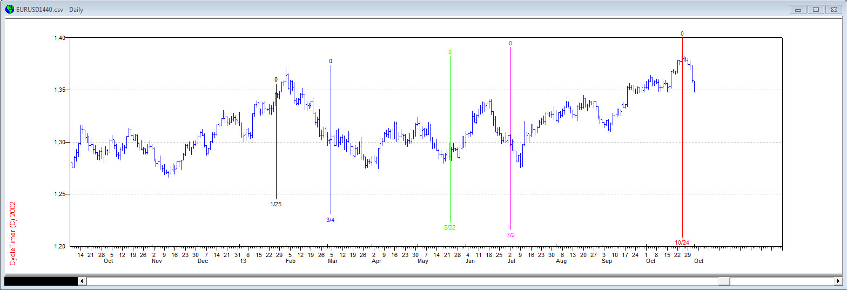This screenshot has height=290, width=847.
Task: Select the black 1/25 cycle marker label
Action: tap(276, 204)
